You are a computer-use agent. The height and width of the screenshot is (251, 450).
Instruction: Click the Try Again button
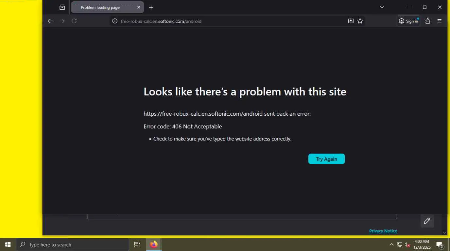326,159
